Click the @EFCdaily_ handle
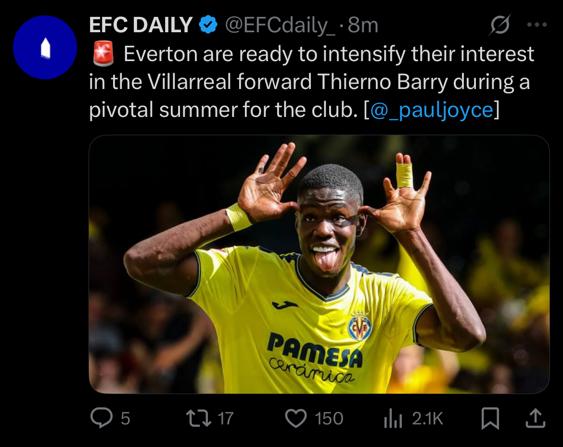 [281, 25]
